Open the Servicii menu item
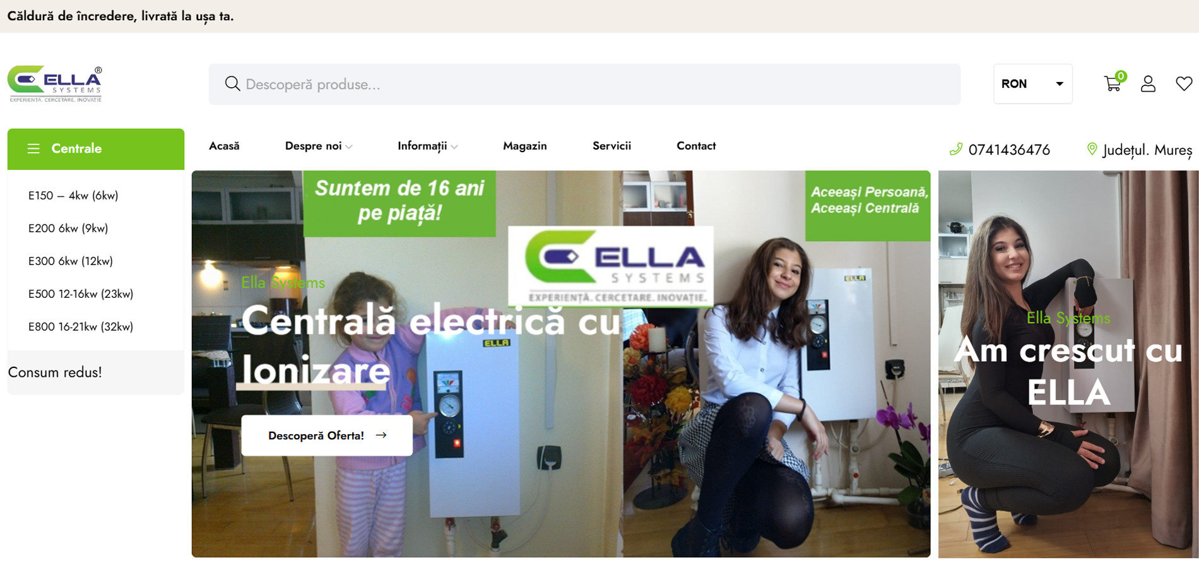The width and height of the screenshot is (1199, 568). (611, 146)
